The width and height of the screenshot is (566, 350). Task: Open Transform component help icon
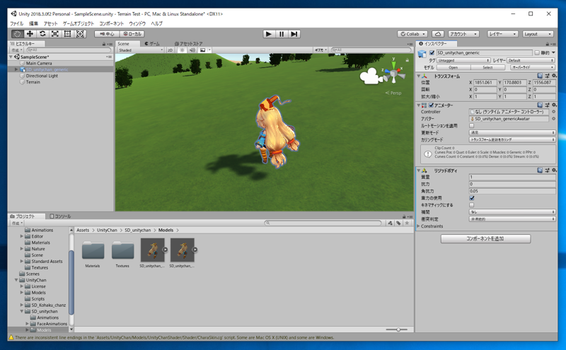coord(540,76)
